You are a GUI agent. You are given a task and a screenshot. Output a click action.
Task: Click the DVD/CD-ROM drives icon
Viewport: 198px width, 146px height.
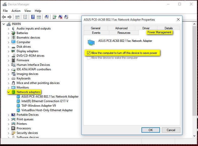pos(13,56)
